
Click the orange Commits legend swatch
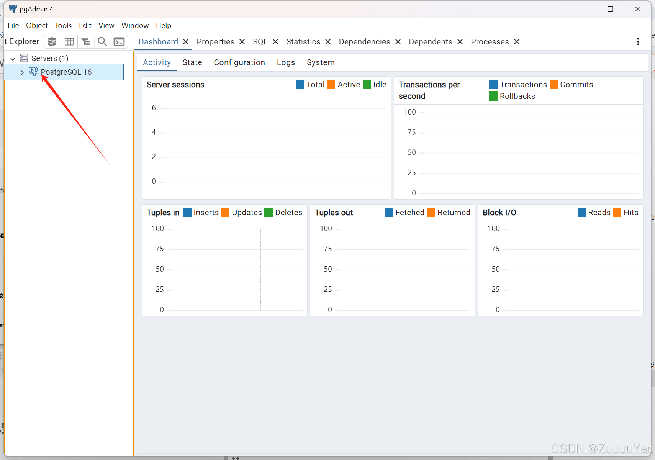(554, 84)
